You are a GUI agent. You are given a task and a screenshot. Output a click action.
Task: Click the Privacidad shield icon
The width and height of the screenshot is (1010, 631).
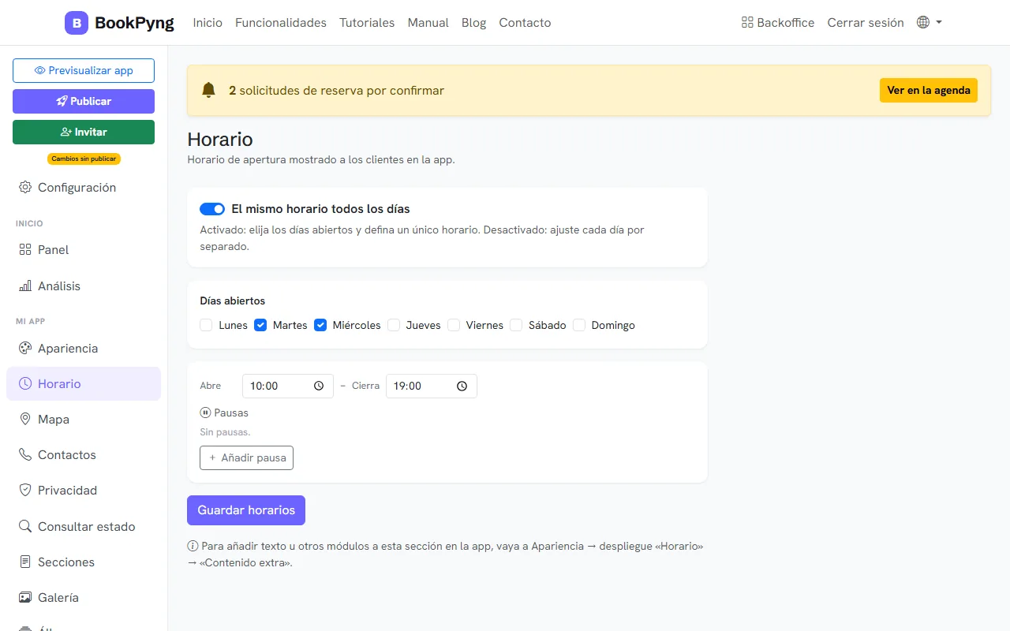coord(25,490)
